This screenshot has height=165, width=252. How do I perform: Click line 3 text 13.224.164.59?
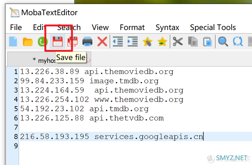point(52,90)
